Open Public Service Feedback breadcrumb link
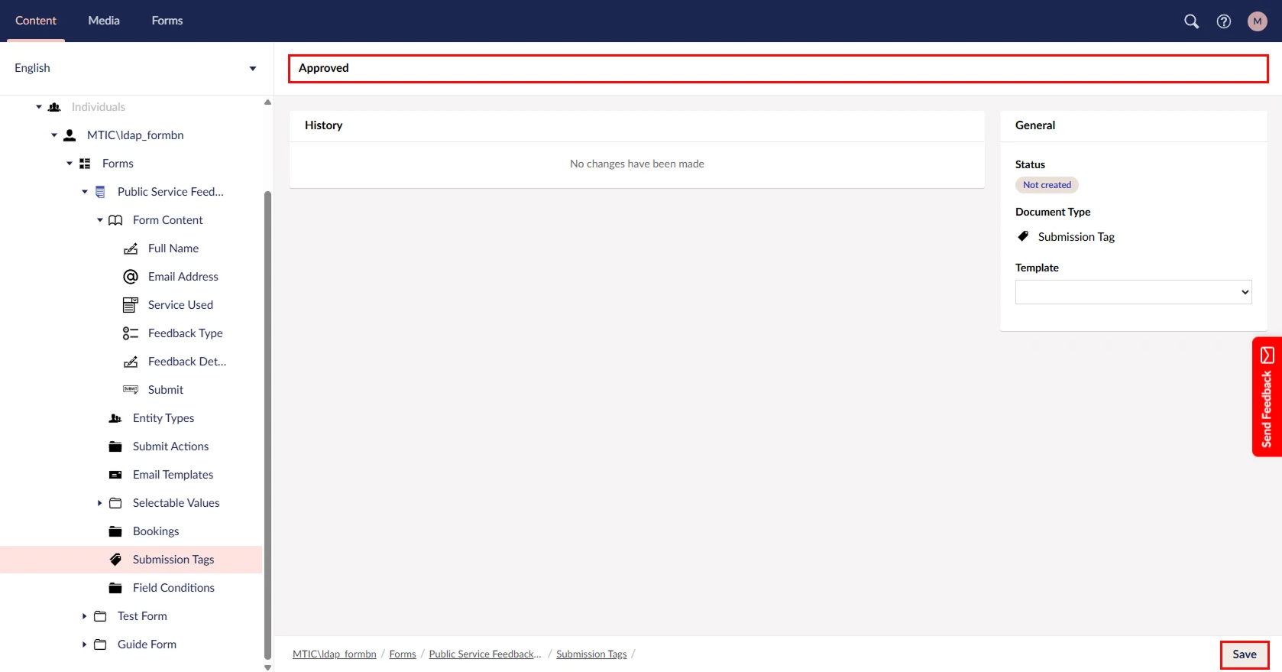 point(484,654)
